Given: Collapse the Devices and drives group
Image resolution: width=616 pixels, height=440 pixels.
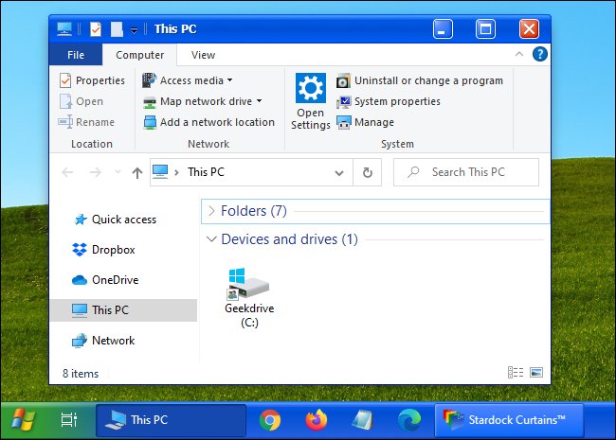Looking at the screenshot, I should tap(211, 238).
